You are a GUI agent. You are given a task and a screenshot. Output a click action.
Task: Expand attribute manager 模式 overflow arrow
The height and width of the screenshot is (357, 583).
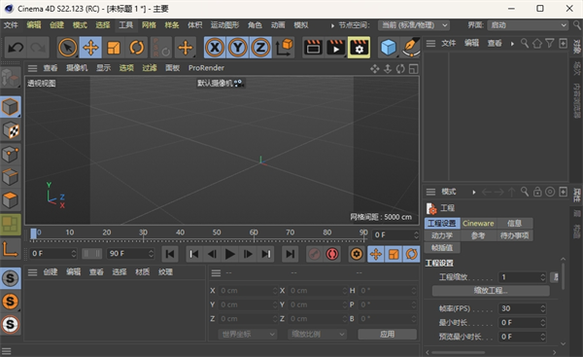click(474, 192)
